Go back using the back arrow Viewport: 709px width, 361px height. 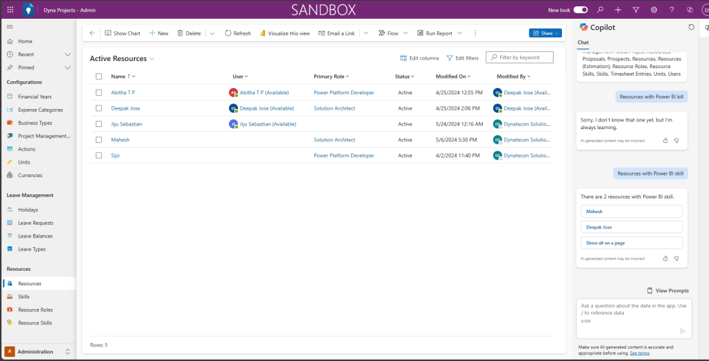92,33
